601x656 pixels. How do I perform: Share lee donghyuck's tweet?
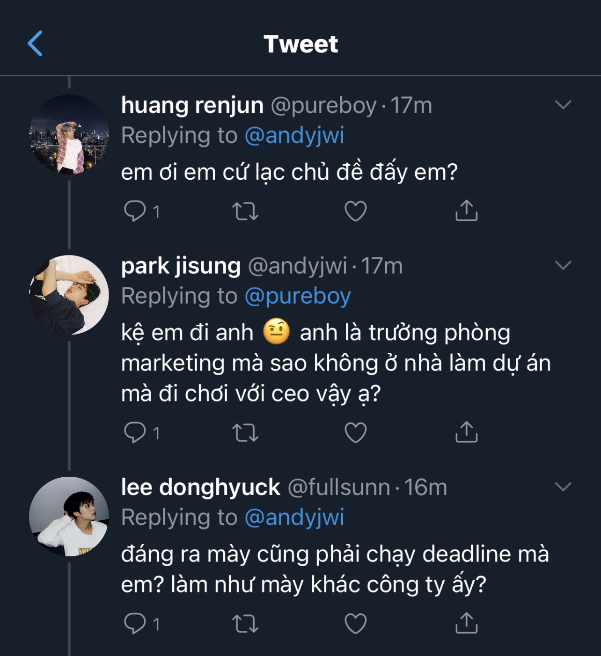tap(466, 623)
